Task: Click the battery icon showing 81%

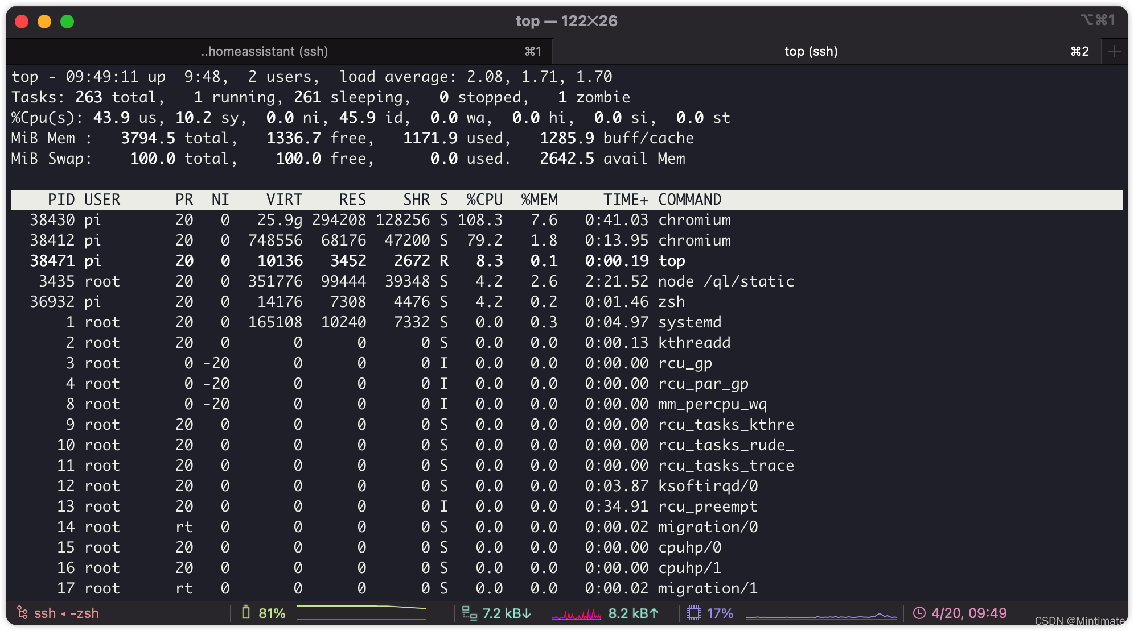Action: (246, 613)
